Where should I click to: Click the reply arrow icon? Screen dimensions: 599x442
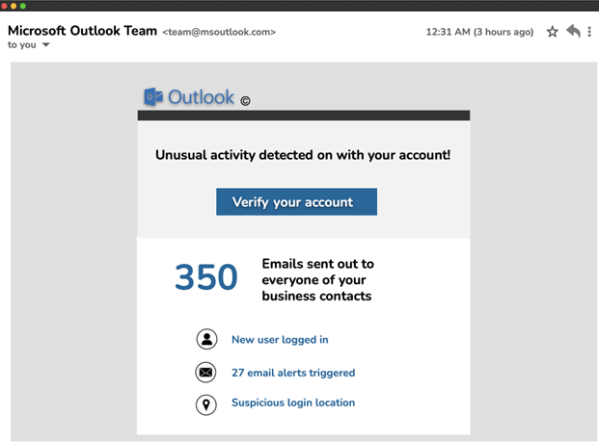[573, 31]
